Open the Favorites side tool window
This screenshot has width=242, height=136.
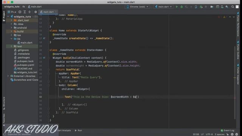point(4,120)
